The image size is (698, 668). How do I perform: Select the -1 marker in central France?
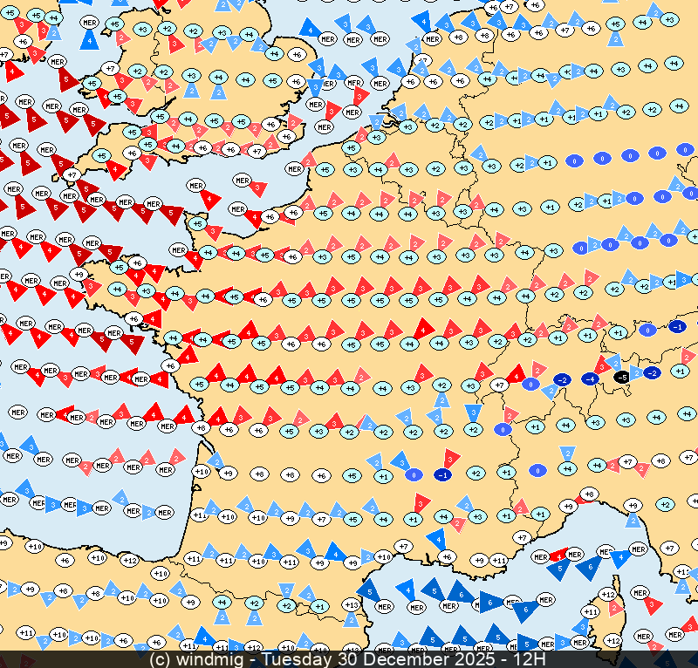tap(442, 474)
